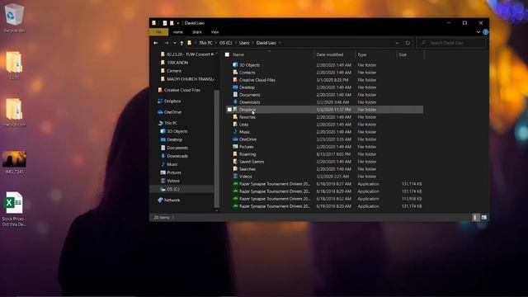The width and height of the screenshot is (528, 297).
Task: Tick the select-all checkbox beside Name header
Action: click(228, 54)
